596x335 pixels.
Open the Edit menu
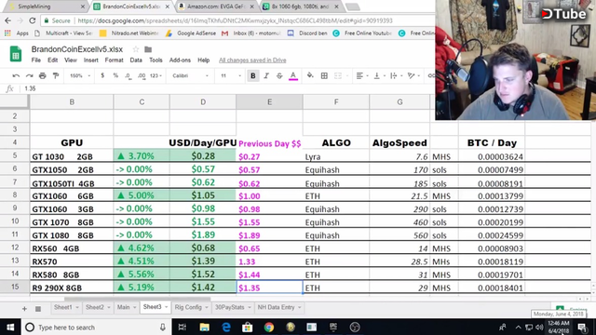[52, 60]
